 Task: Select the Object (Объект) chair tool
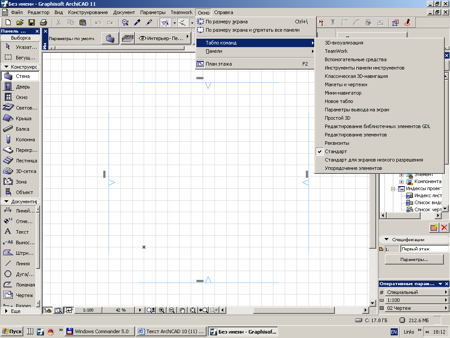click(x=20, y=193)
